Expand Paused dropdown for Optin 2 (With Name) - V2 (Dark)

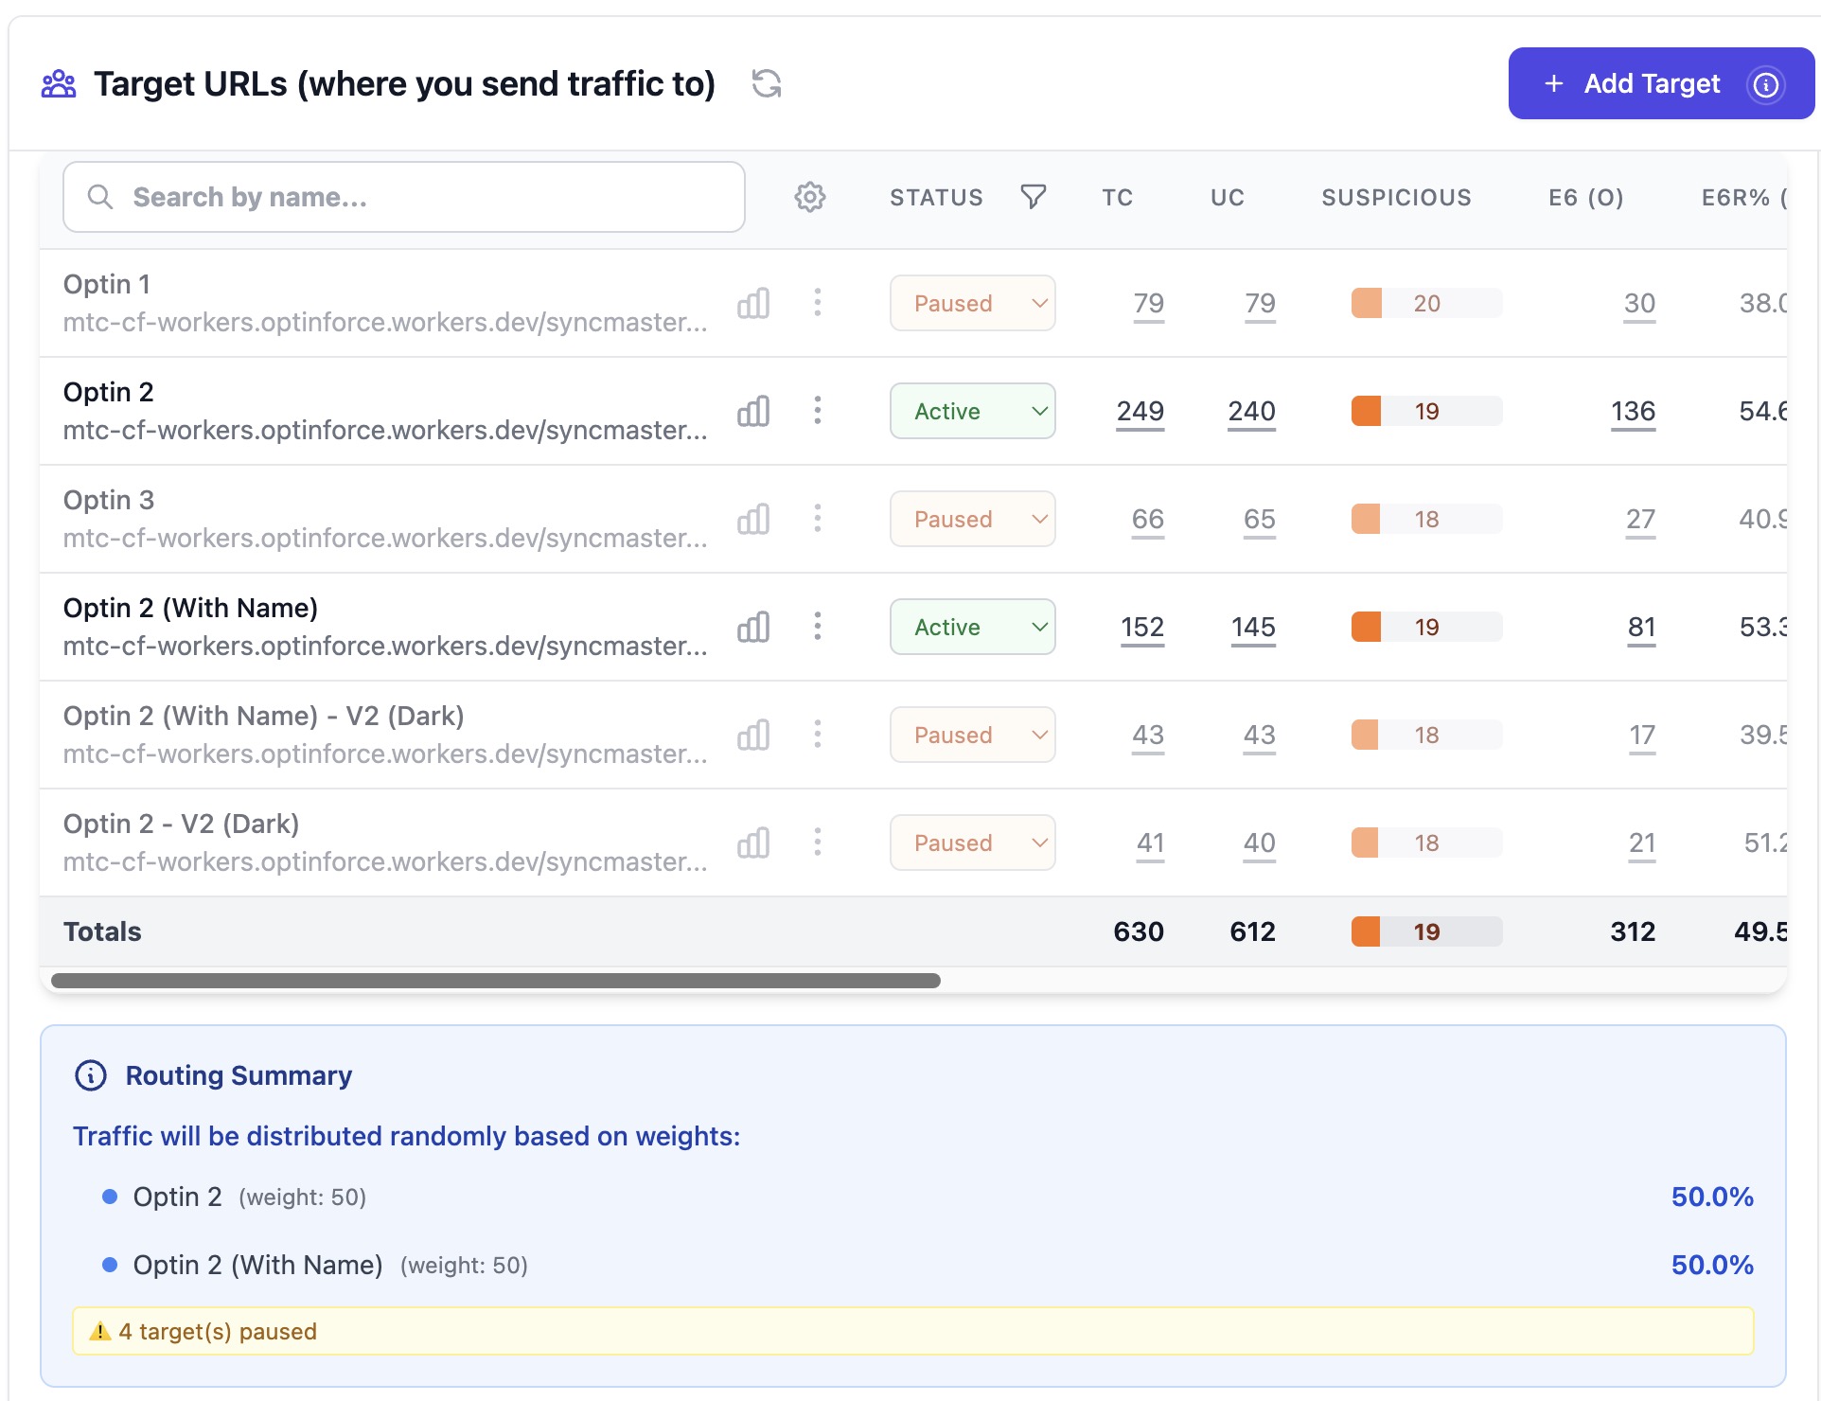(x=972, y=735)
